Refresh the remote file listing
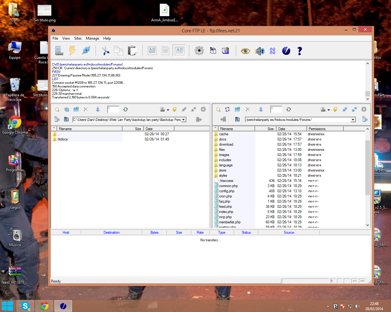The width and height of the screenshot is (391, 312). tap(289, 109)
